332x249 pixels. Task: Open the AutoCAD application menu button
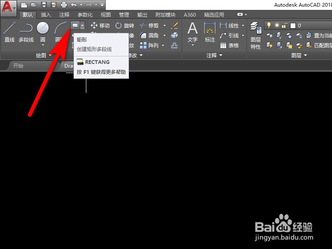click(x=8, y=8)
